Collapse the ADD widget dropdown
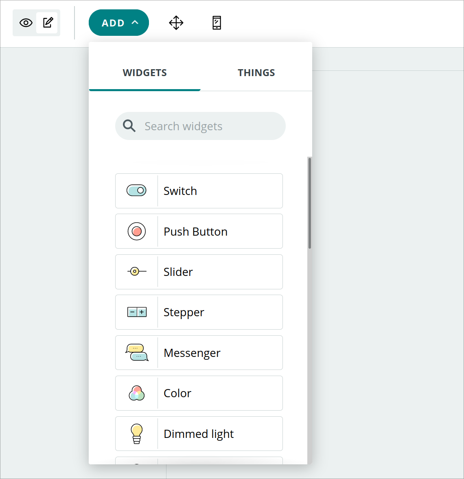Screen dimensions: 464x479 pyautogui.click(x=118, y=22)
